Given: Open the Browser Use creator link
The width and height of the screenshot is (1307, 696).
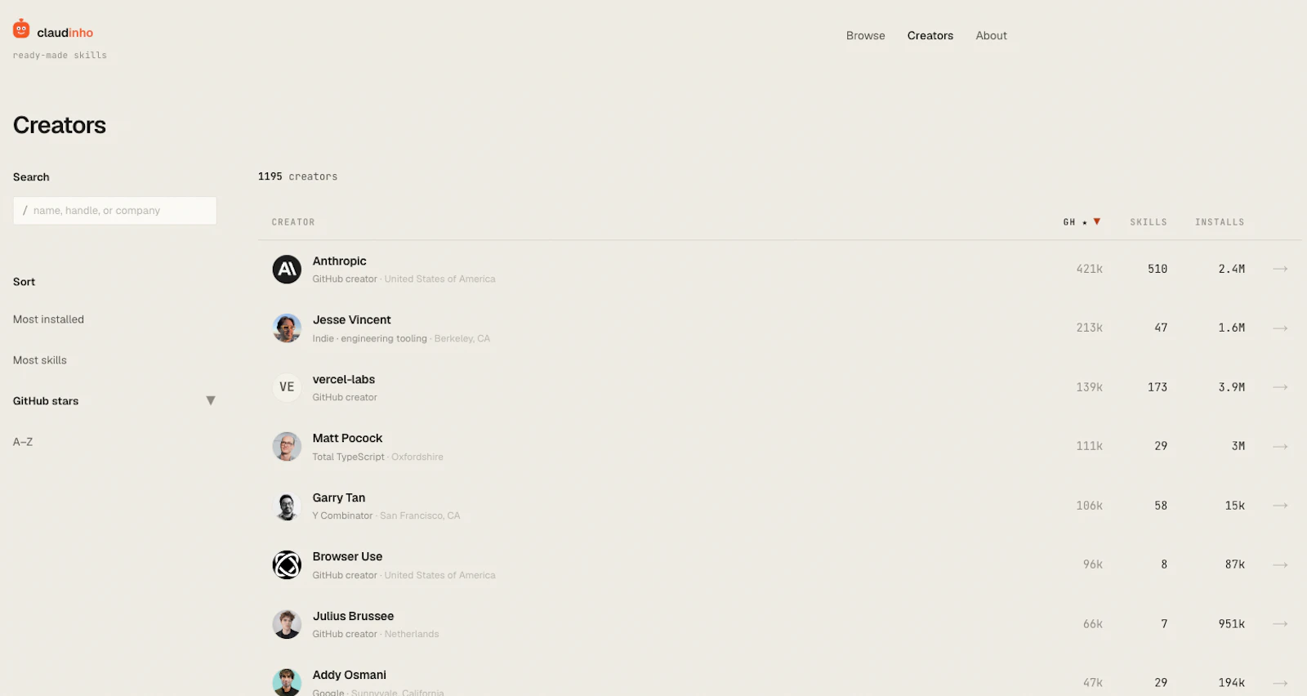Looking at the screenshot, I should click(347, 556).
